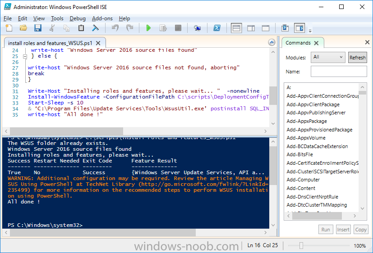This screenshot has height=253, width=373.
Task: Stop operation with the square stop icon
Action: click(x=178, y=28)
